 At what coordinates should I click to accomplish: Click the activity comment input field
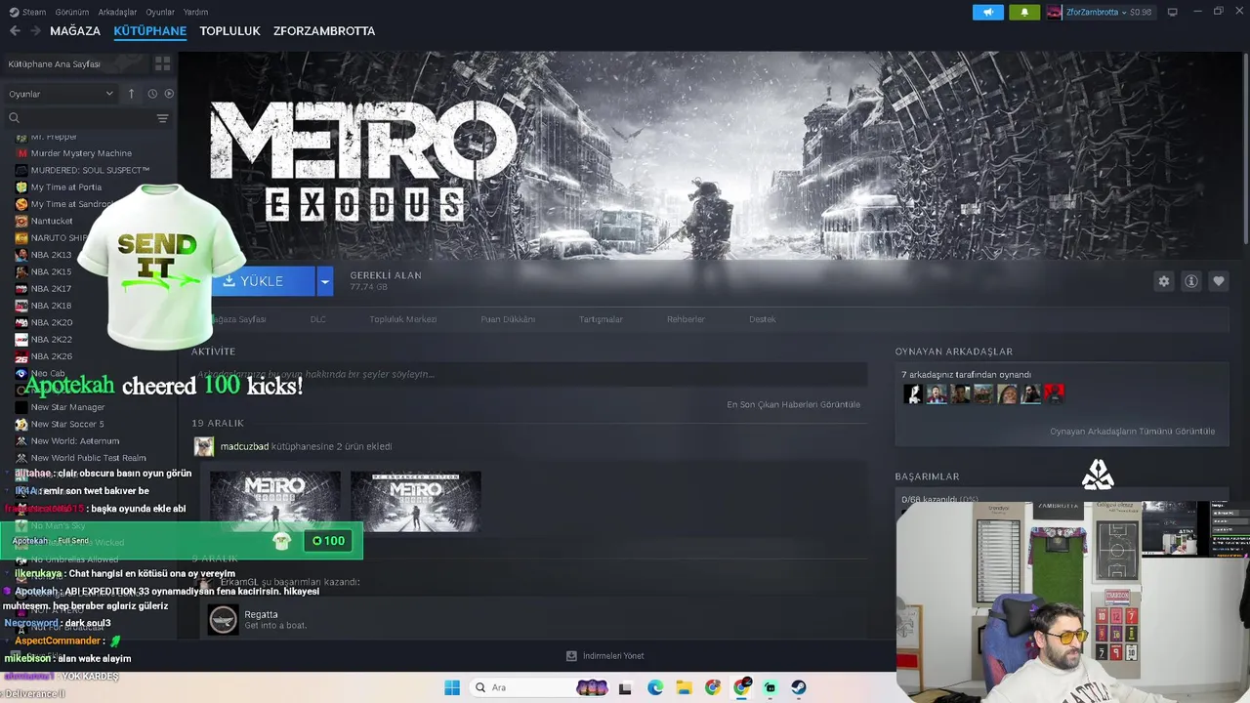click(x=528, y=374)
